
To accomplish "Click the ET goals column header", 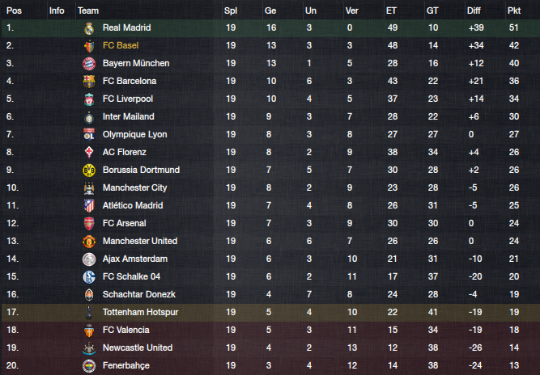I will click(391, 11).
